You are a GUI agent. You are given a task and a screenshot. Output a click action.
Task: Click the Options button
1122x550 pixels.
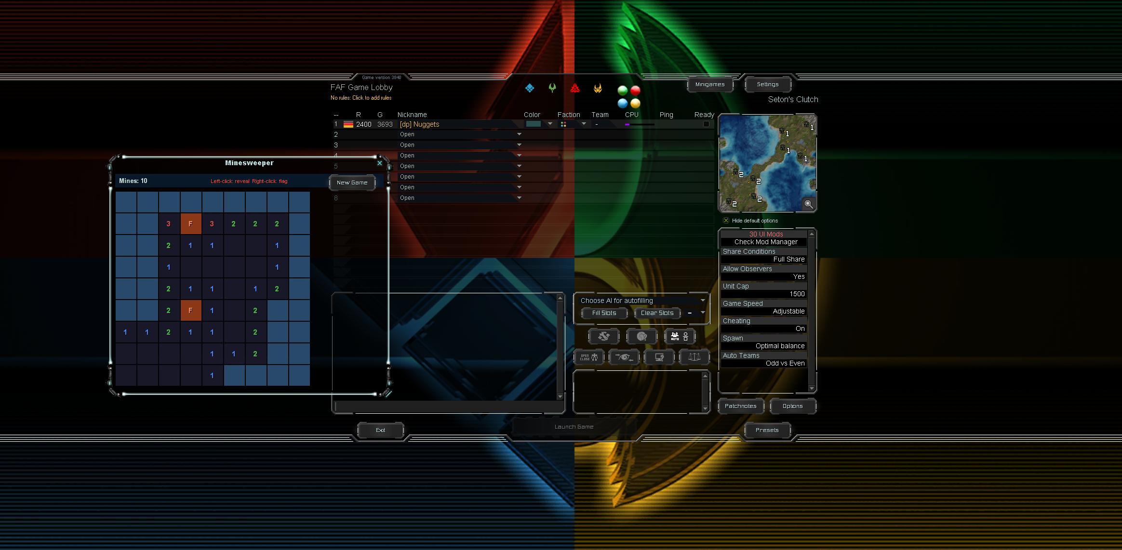click(793, 406)
